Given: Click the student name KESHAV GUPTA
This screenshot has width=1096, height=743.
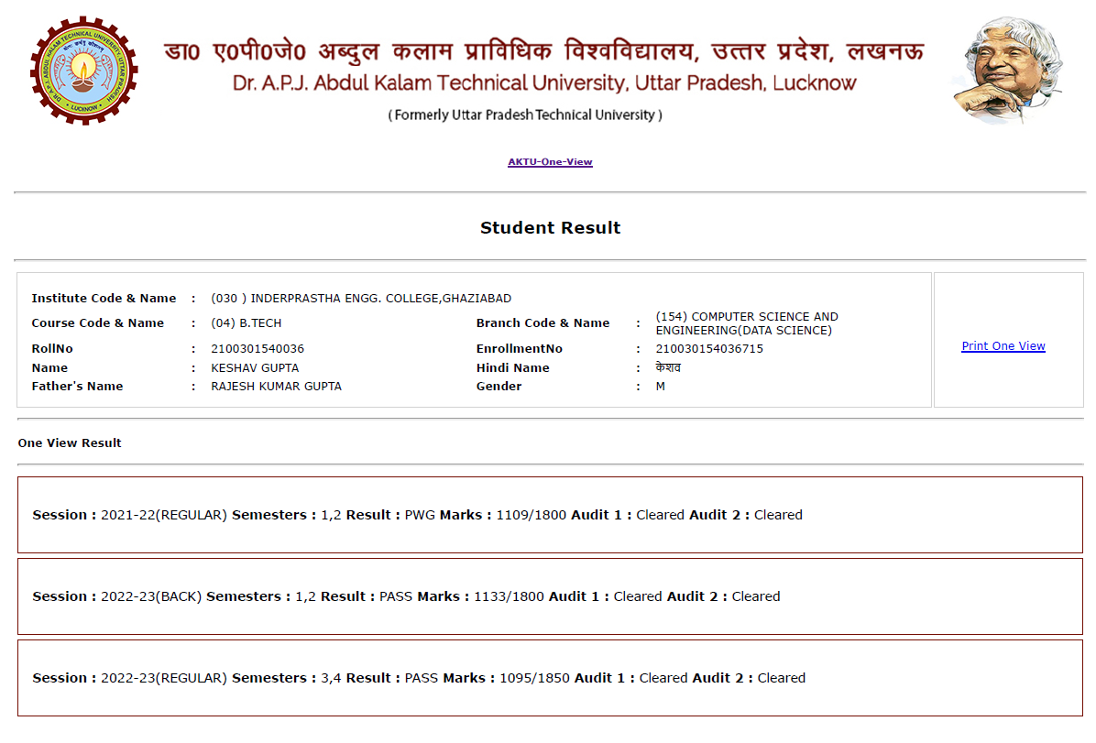Looking at the screenshot, I should (257, 368).
